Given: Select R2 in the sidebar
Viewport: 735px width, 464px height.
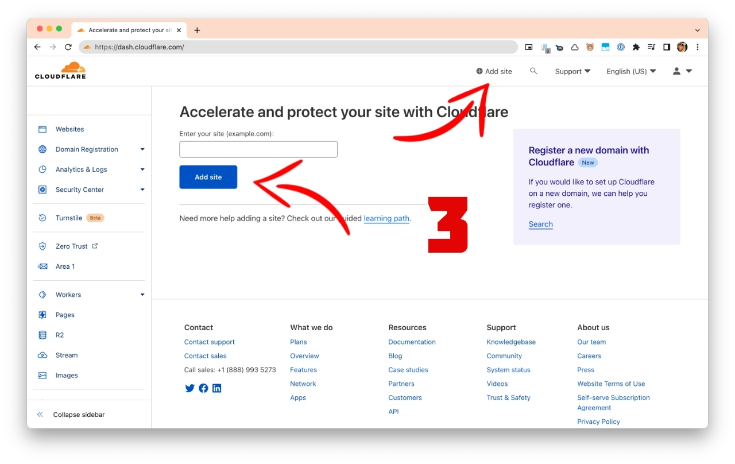Looking at the screenshot, I should (60, 335).
